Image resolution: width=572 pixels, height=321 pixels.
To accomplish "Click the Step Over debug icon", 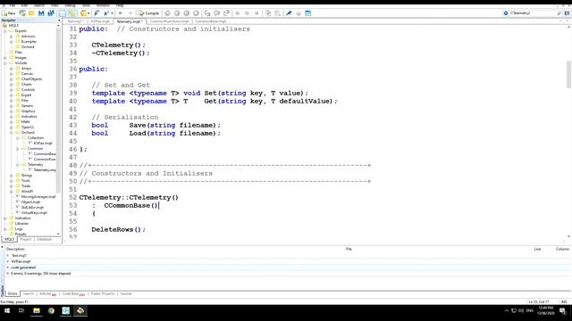I will pos(216,13).
